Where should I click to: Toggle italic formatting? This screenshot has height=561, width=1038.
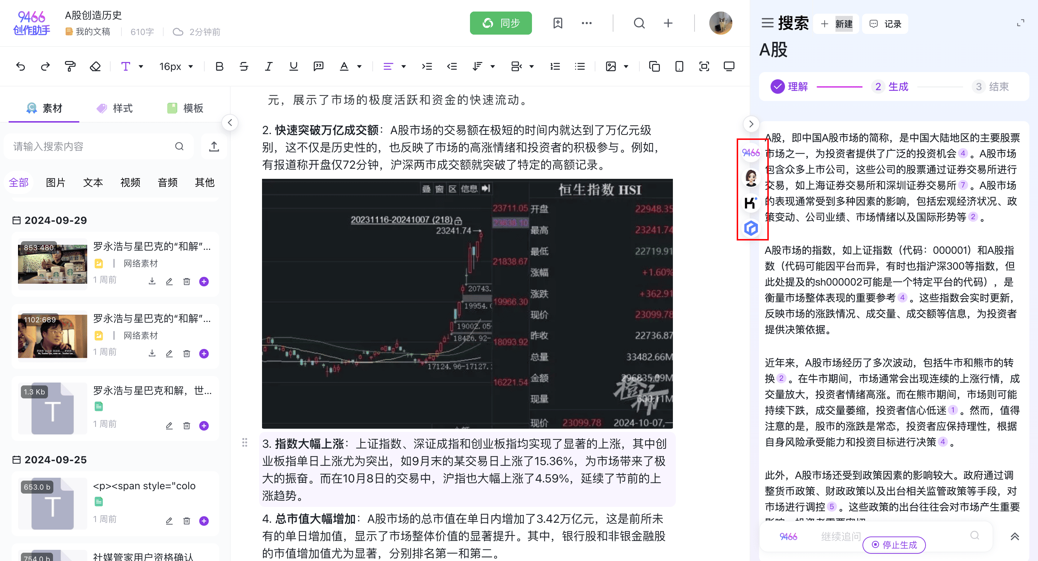(269, 66)
